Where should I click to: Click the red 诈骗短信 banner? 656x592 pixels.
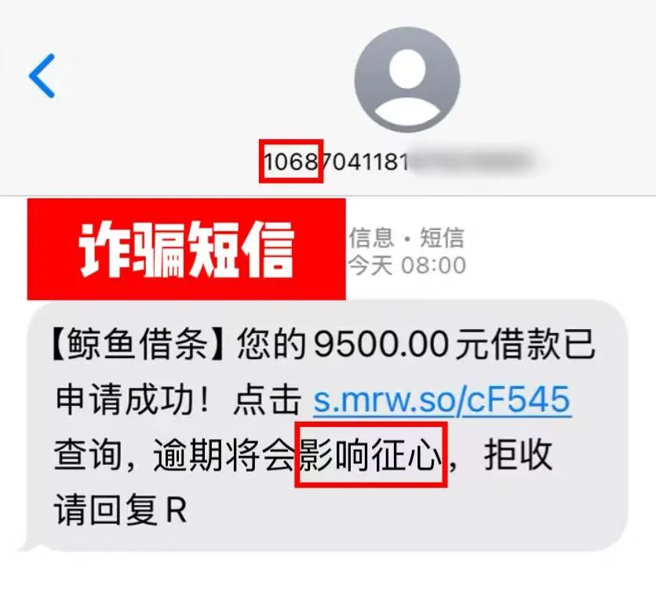187,249
